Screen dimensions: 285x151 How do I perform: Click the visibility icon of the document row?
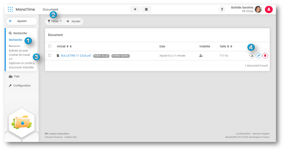(x=201, y=56)
